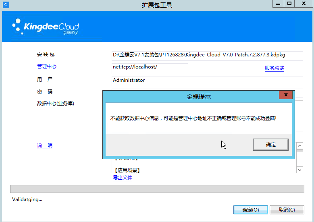The height and width of the screenshot is (222, 314).
Task: Click the 密码 label
Action: 45,92
